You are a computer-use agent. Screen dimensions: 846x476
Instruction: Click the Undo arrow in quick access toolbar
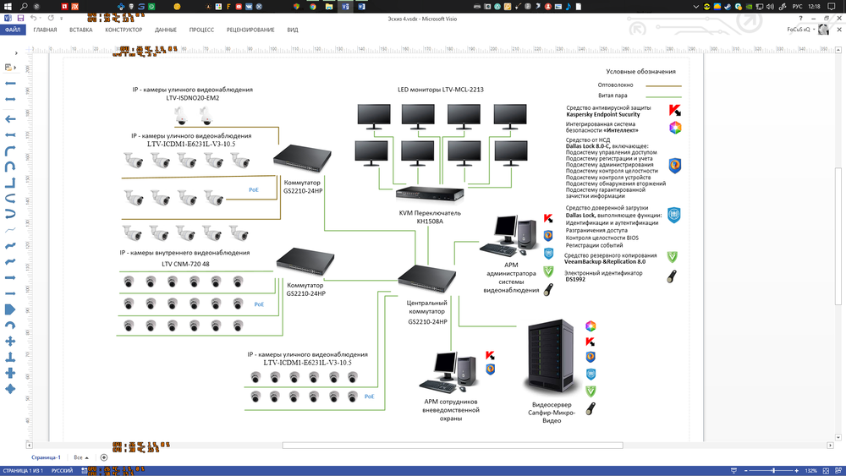pos(34,19)
